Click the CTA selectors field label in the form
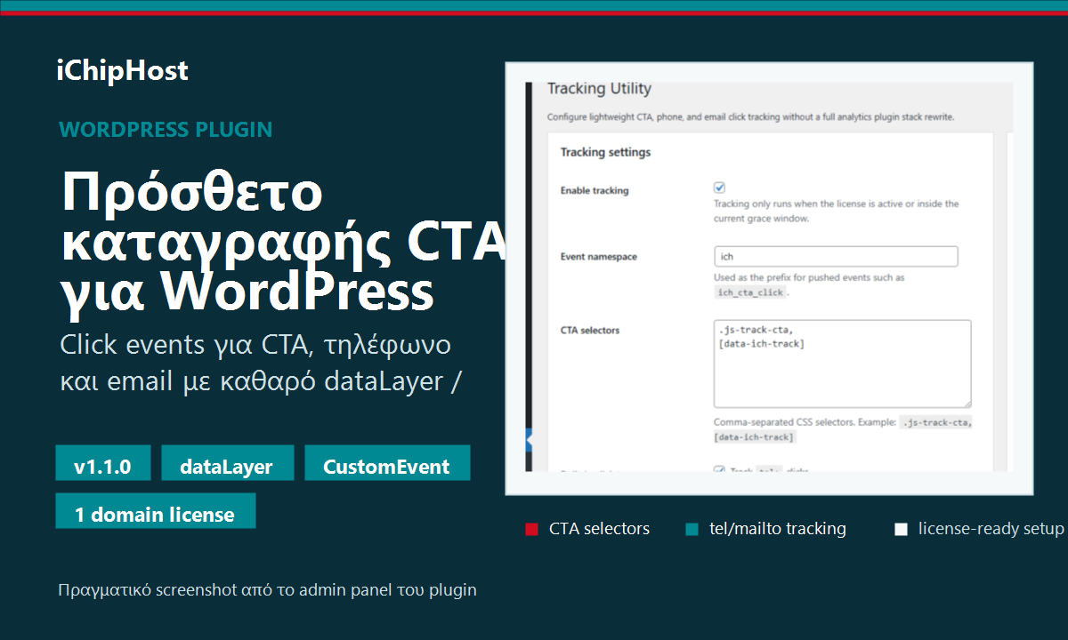 pyautogui.click(x=589, y=330)
